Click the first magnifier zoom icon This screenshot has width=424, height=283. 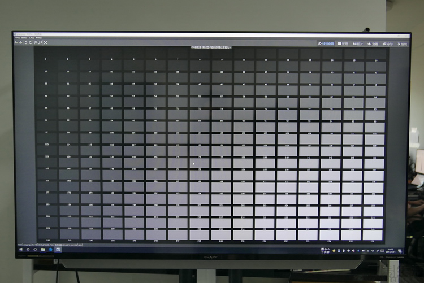click(35, 42)
